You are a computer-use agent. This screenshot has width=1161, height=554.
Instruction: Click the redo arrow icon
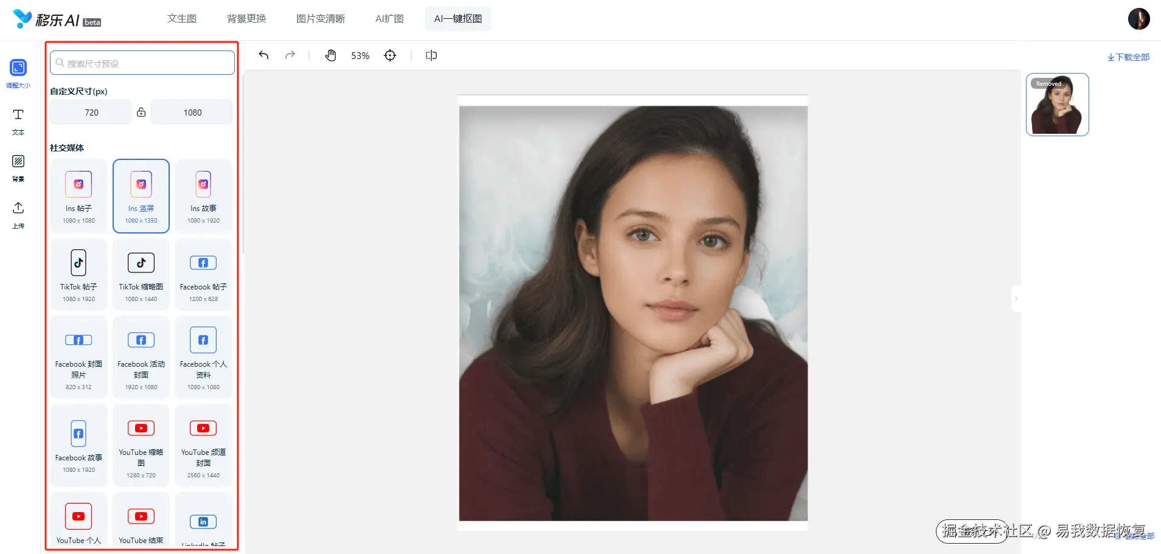click(290, 55)
